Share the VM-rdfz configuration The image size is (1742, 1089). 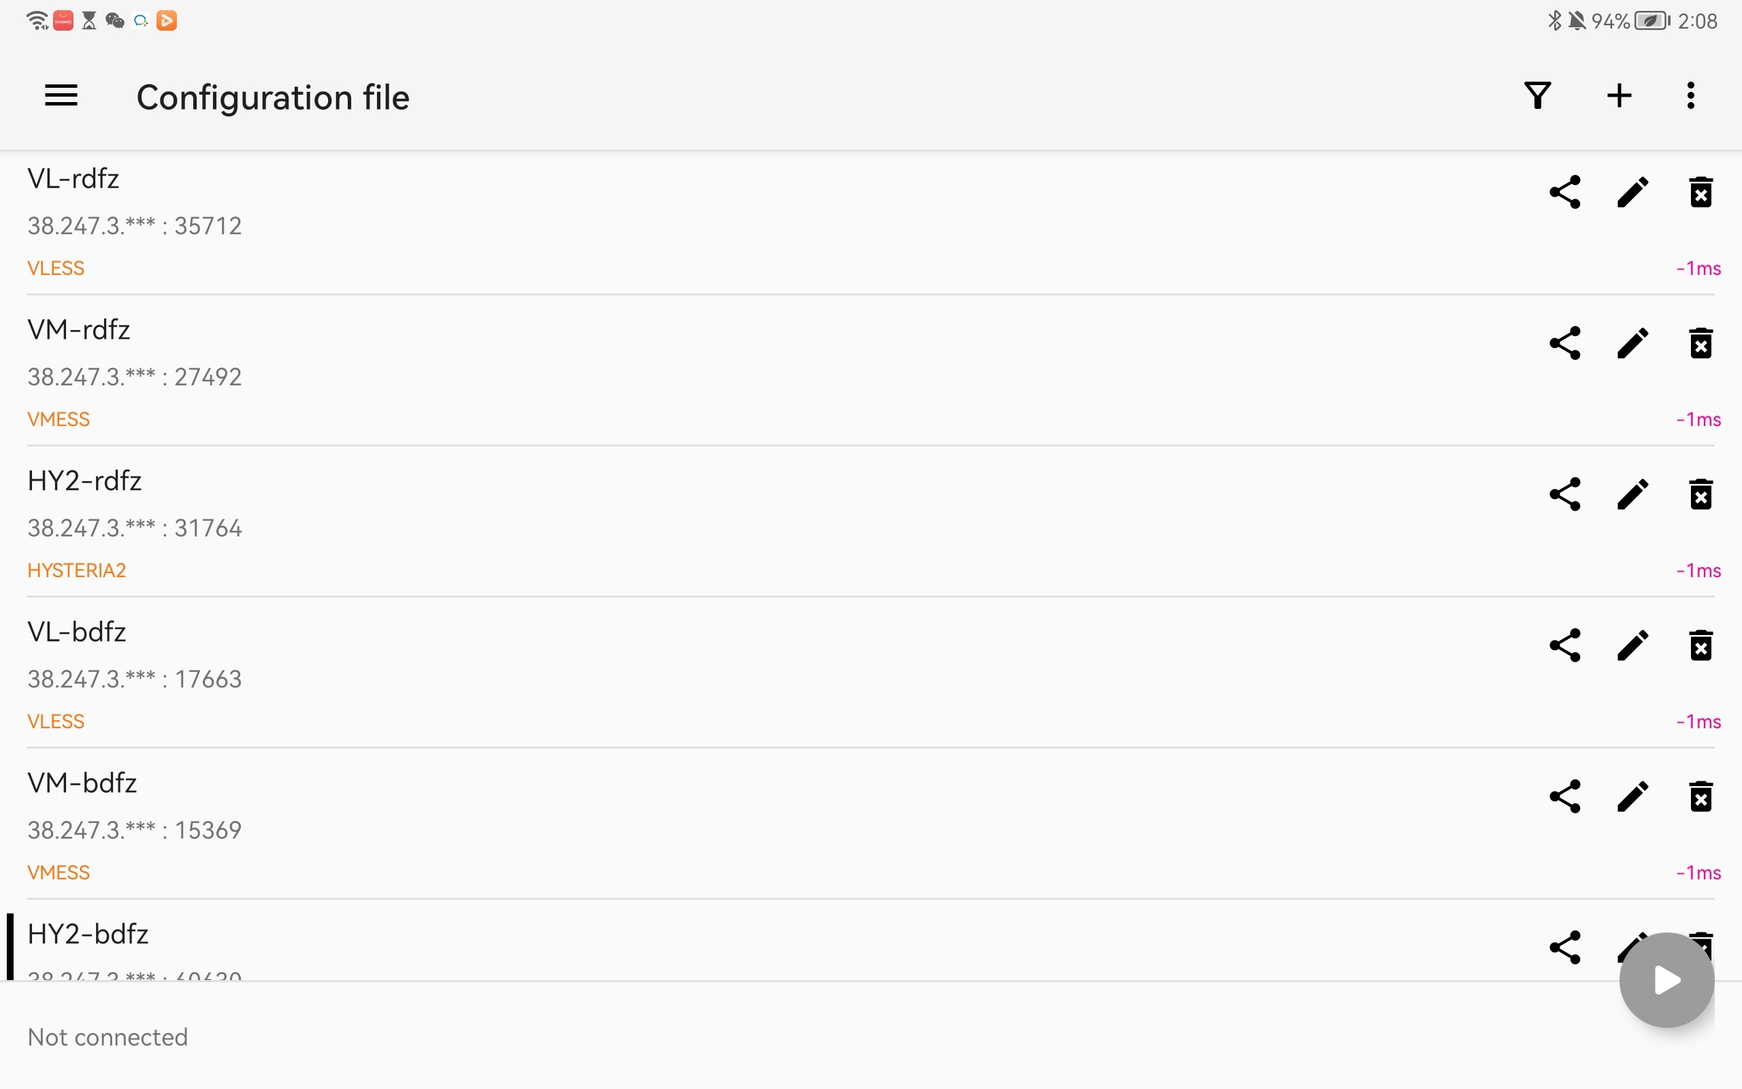(x=1565, y=344)
